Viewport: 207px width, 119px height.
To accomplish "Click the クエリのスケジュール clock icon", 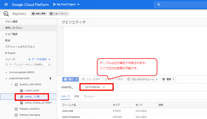I will (x=128, y=79).
